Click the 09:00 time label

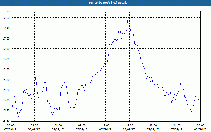82,126
